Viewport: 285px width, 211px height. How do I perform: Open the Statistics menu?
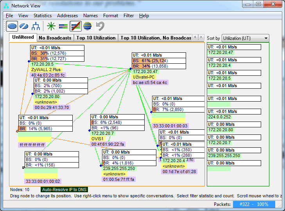[42, 16]
